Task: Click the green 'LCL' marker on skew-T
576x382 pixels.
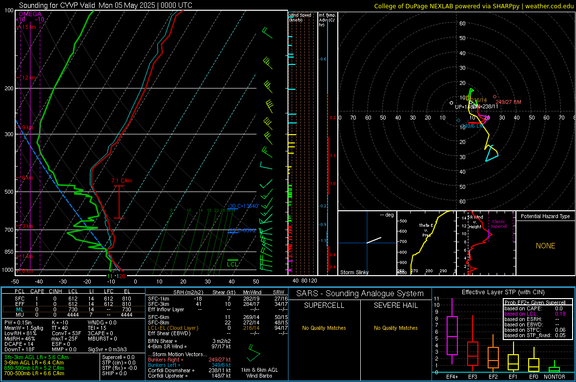Action: pyautogui.click(x=232, y=264)
